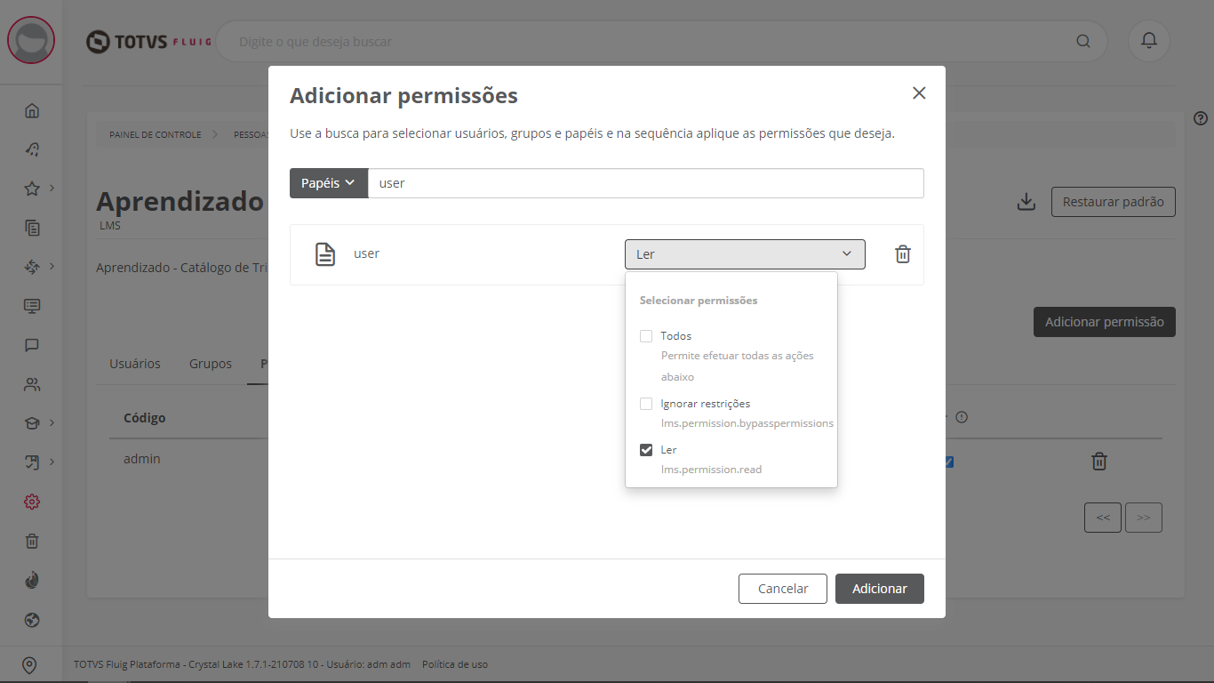Click the role search field containing user
The image size is (1214, 683).
point(646,183)
